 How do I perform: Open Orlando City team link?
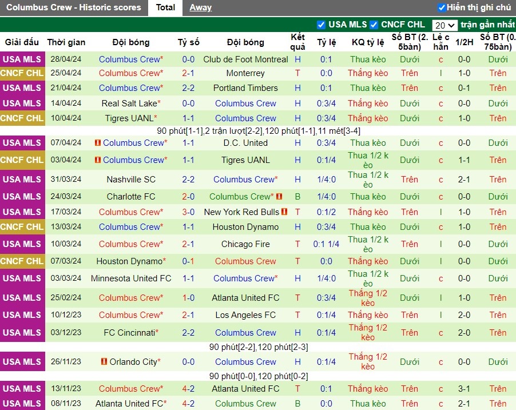(133, 361)
